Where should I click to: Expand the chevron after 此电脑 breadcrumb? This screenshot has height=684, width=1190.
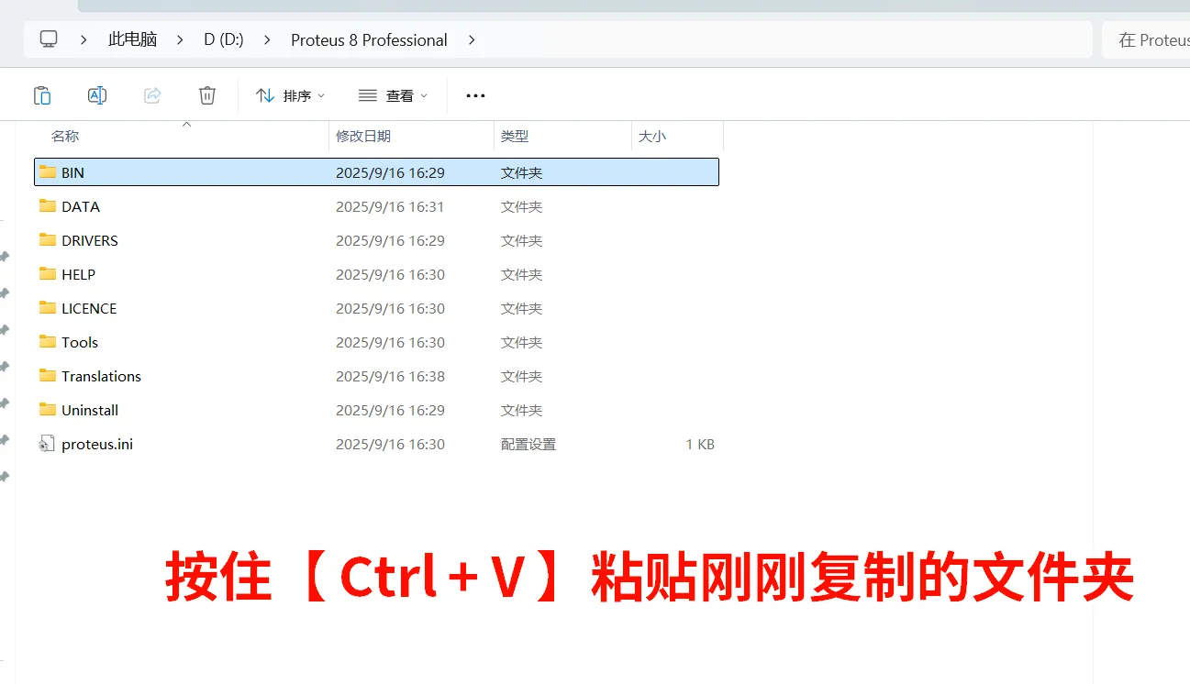(x=181, y=39)
